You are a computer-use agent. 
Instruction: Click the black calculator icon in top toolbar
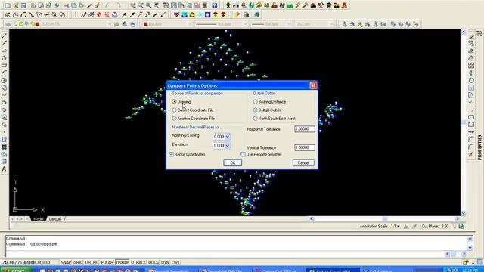(205, 5)
